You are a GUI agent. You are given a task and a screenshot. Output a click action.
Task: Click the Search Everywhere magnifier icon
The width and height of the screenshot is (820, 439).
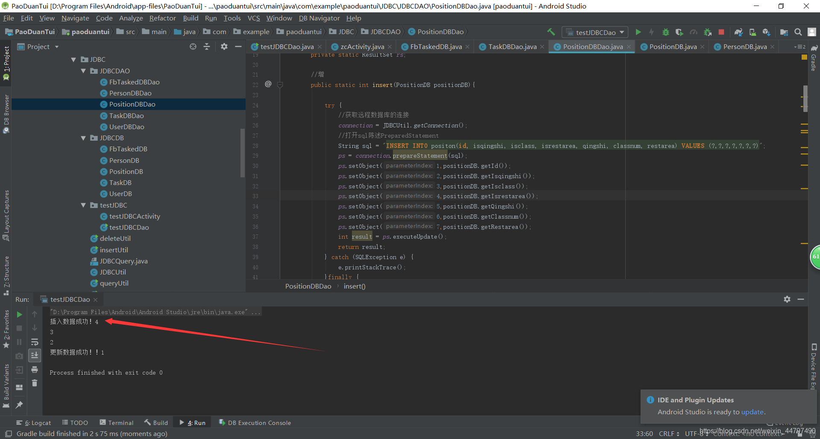coord(798,32)
